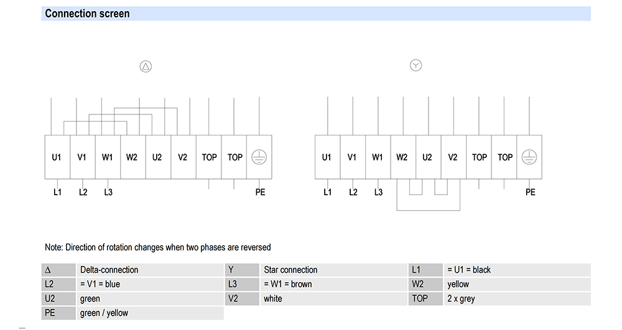Click the '= U1 = black' legend cell
Image resolution: width=622 pixels, height=330 pixels.
tap(469, 270)
